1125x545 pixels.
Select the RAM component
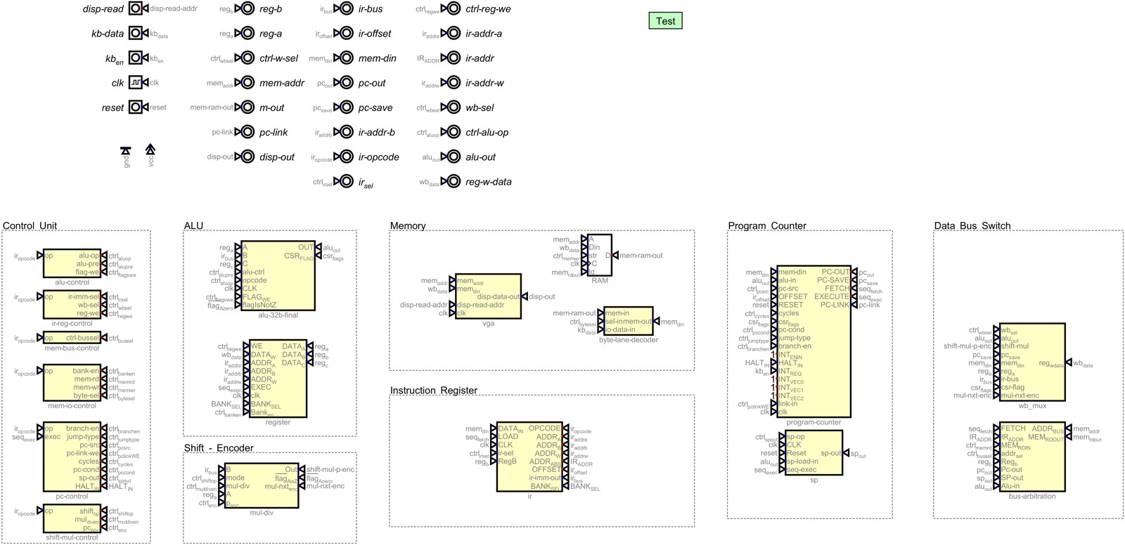click(600, 255)
